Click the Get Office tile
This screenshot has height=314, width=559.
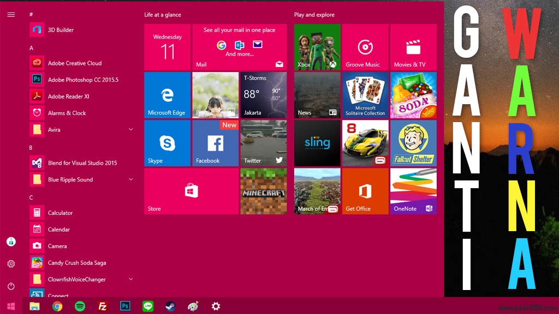click(365, 191)
